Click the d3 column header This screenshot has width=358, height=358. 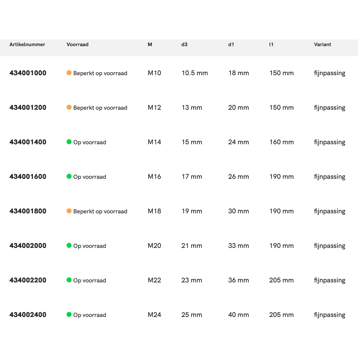pyautogui.click(x=184, y=45)
